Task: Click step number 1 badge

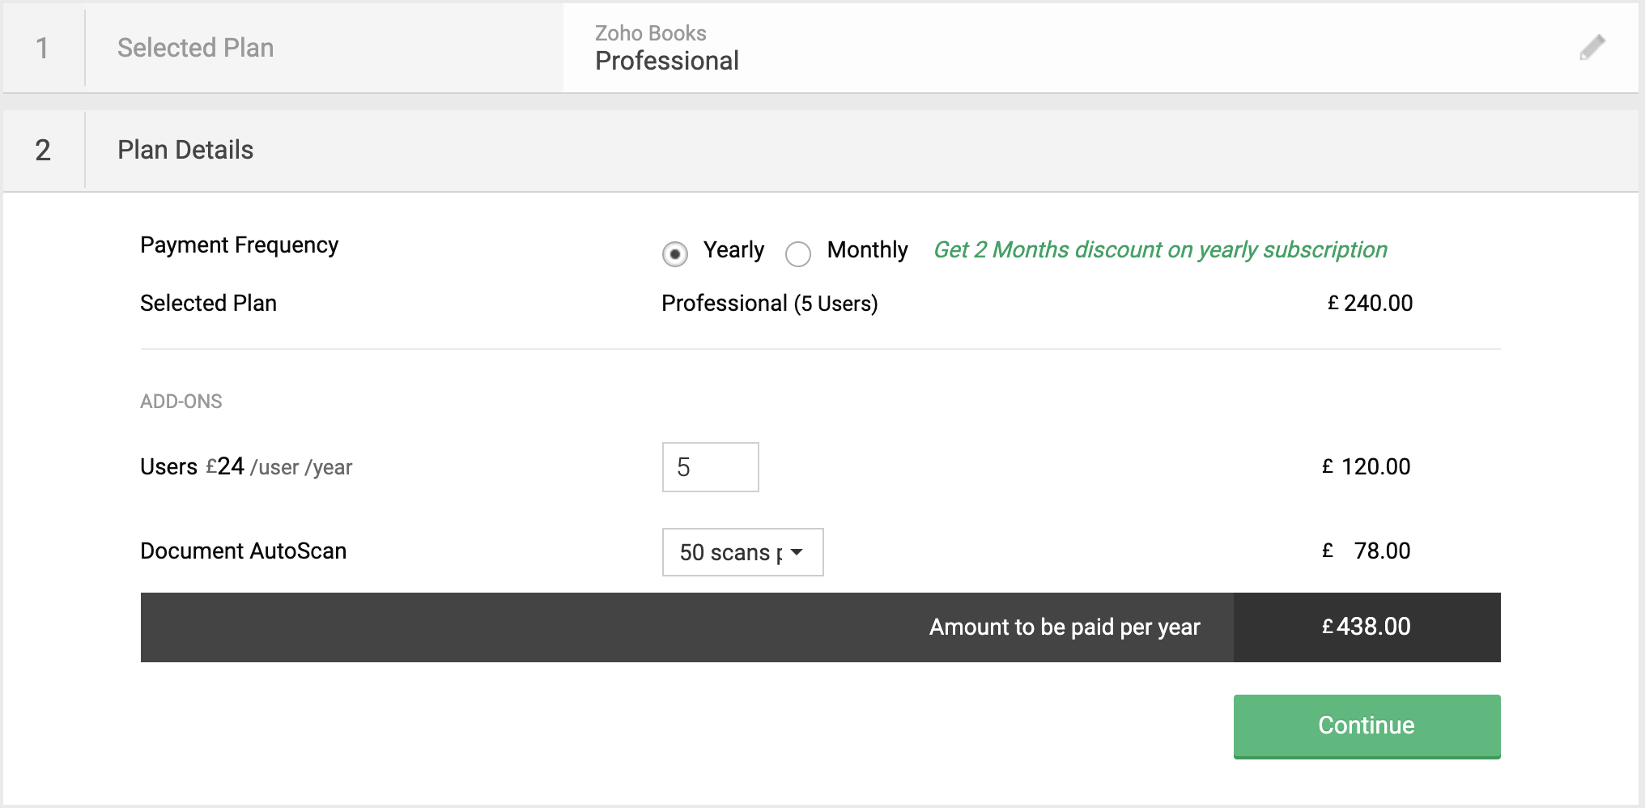Action: tap(43, 48)
